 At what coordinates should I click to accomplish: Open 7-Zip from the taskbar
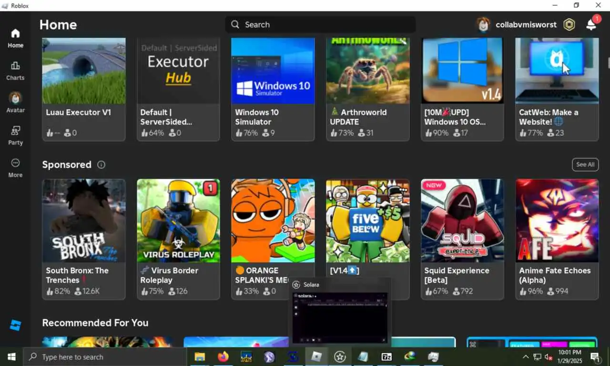386,356
